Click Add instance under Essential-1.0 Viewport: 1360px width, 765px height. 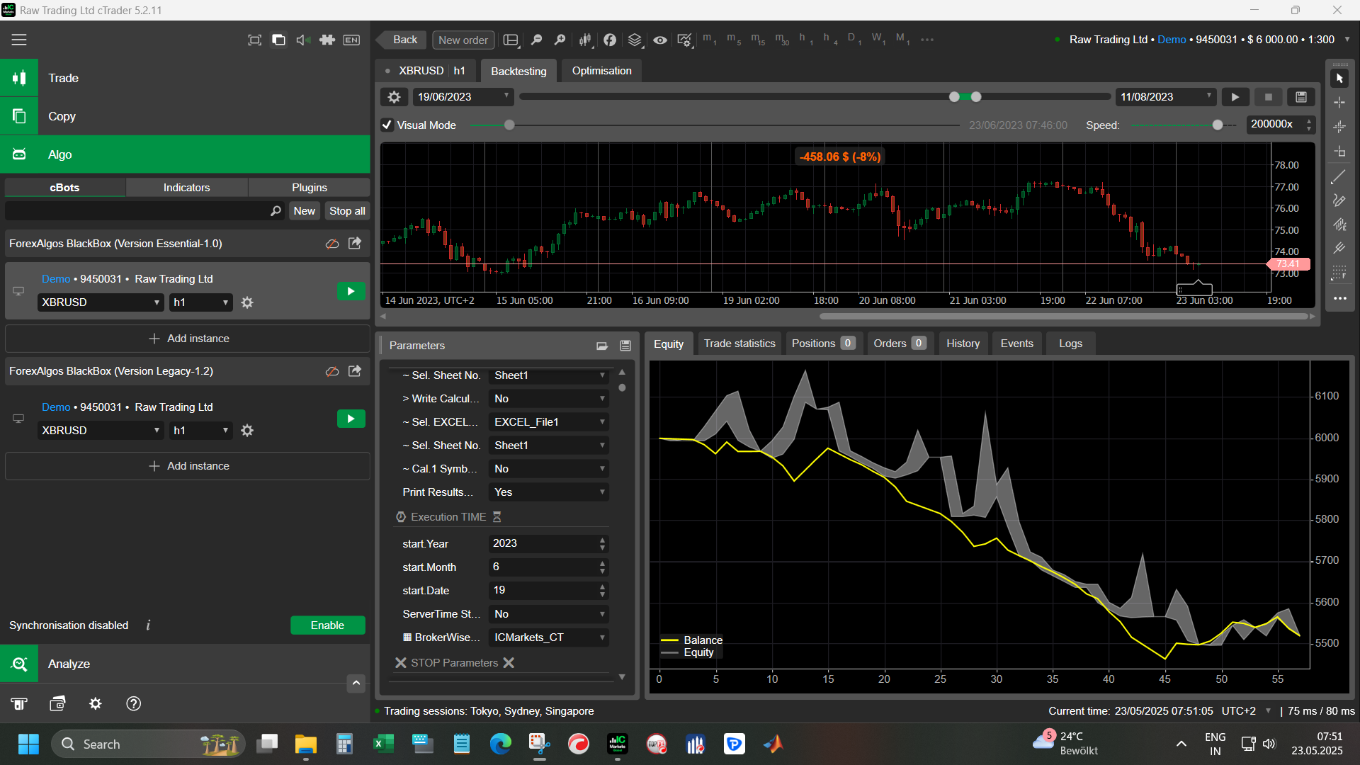(x=188, y=339)
